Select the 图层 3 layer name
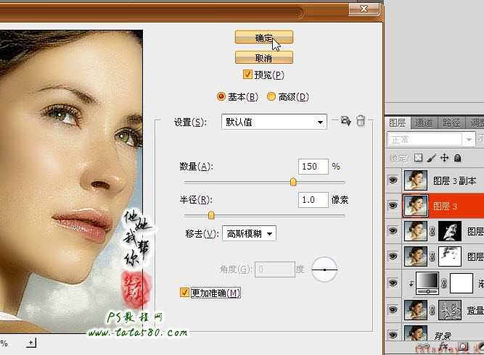484x355 pixels. 445,206
